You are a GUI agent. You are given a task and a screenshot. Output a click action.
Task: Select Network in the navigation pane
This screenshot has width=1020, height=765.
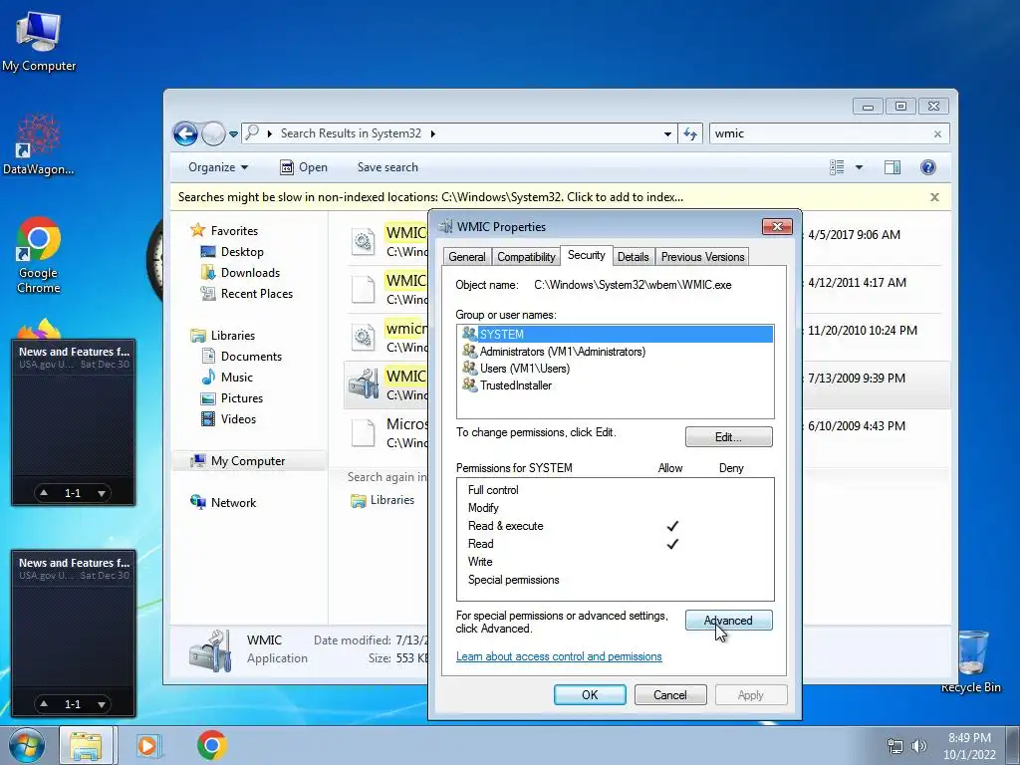pyautogui.click(x=222, y=503)
